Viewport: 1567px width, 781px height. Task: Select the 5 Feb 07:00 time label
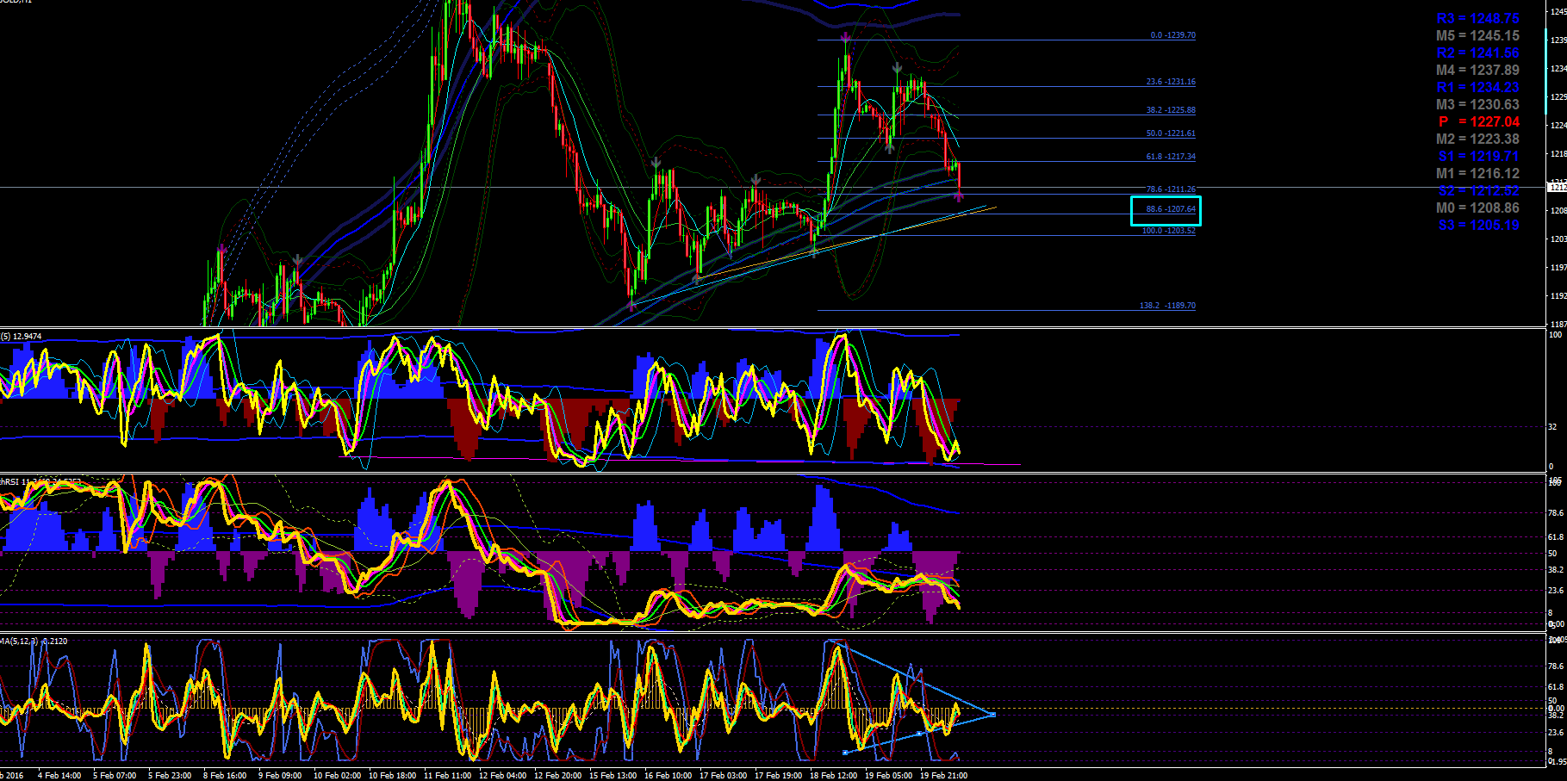point(115,775)
